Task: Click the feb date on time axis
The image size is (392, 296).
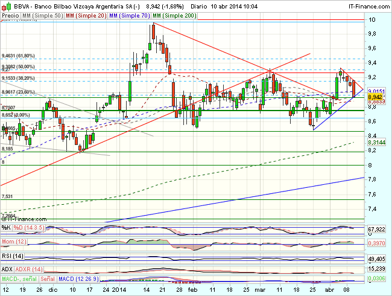Action: (193, 290)
